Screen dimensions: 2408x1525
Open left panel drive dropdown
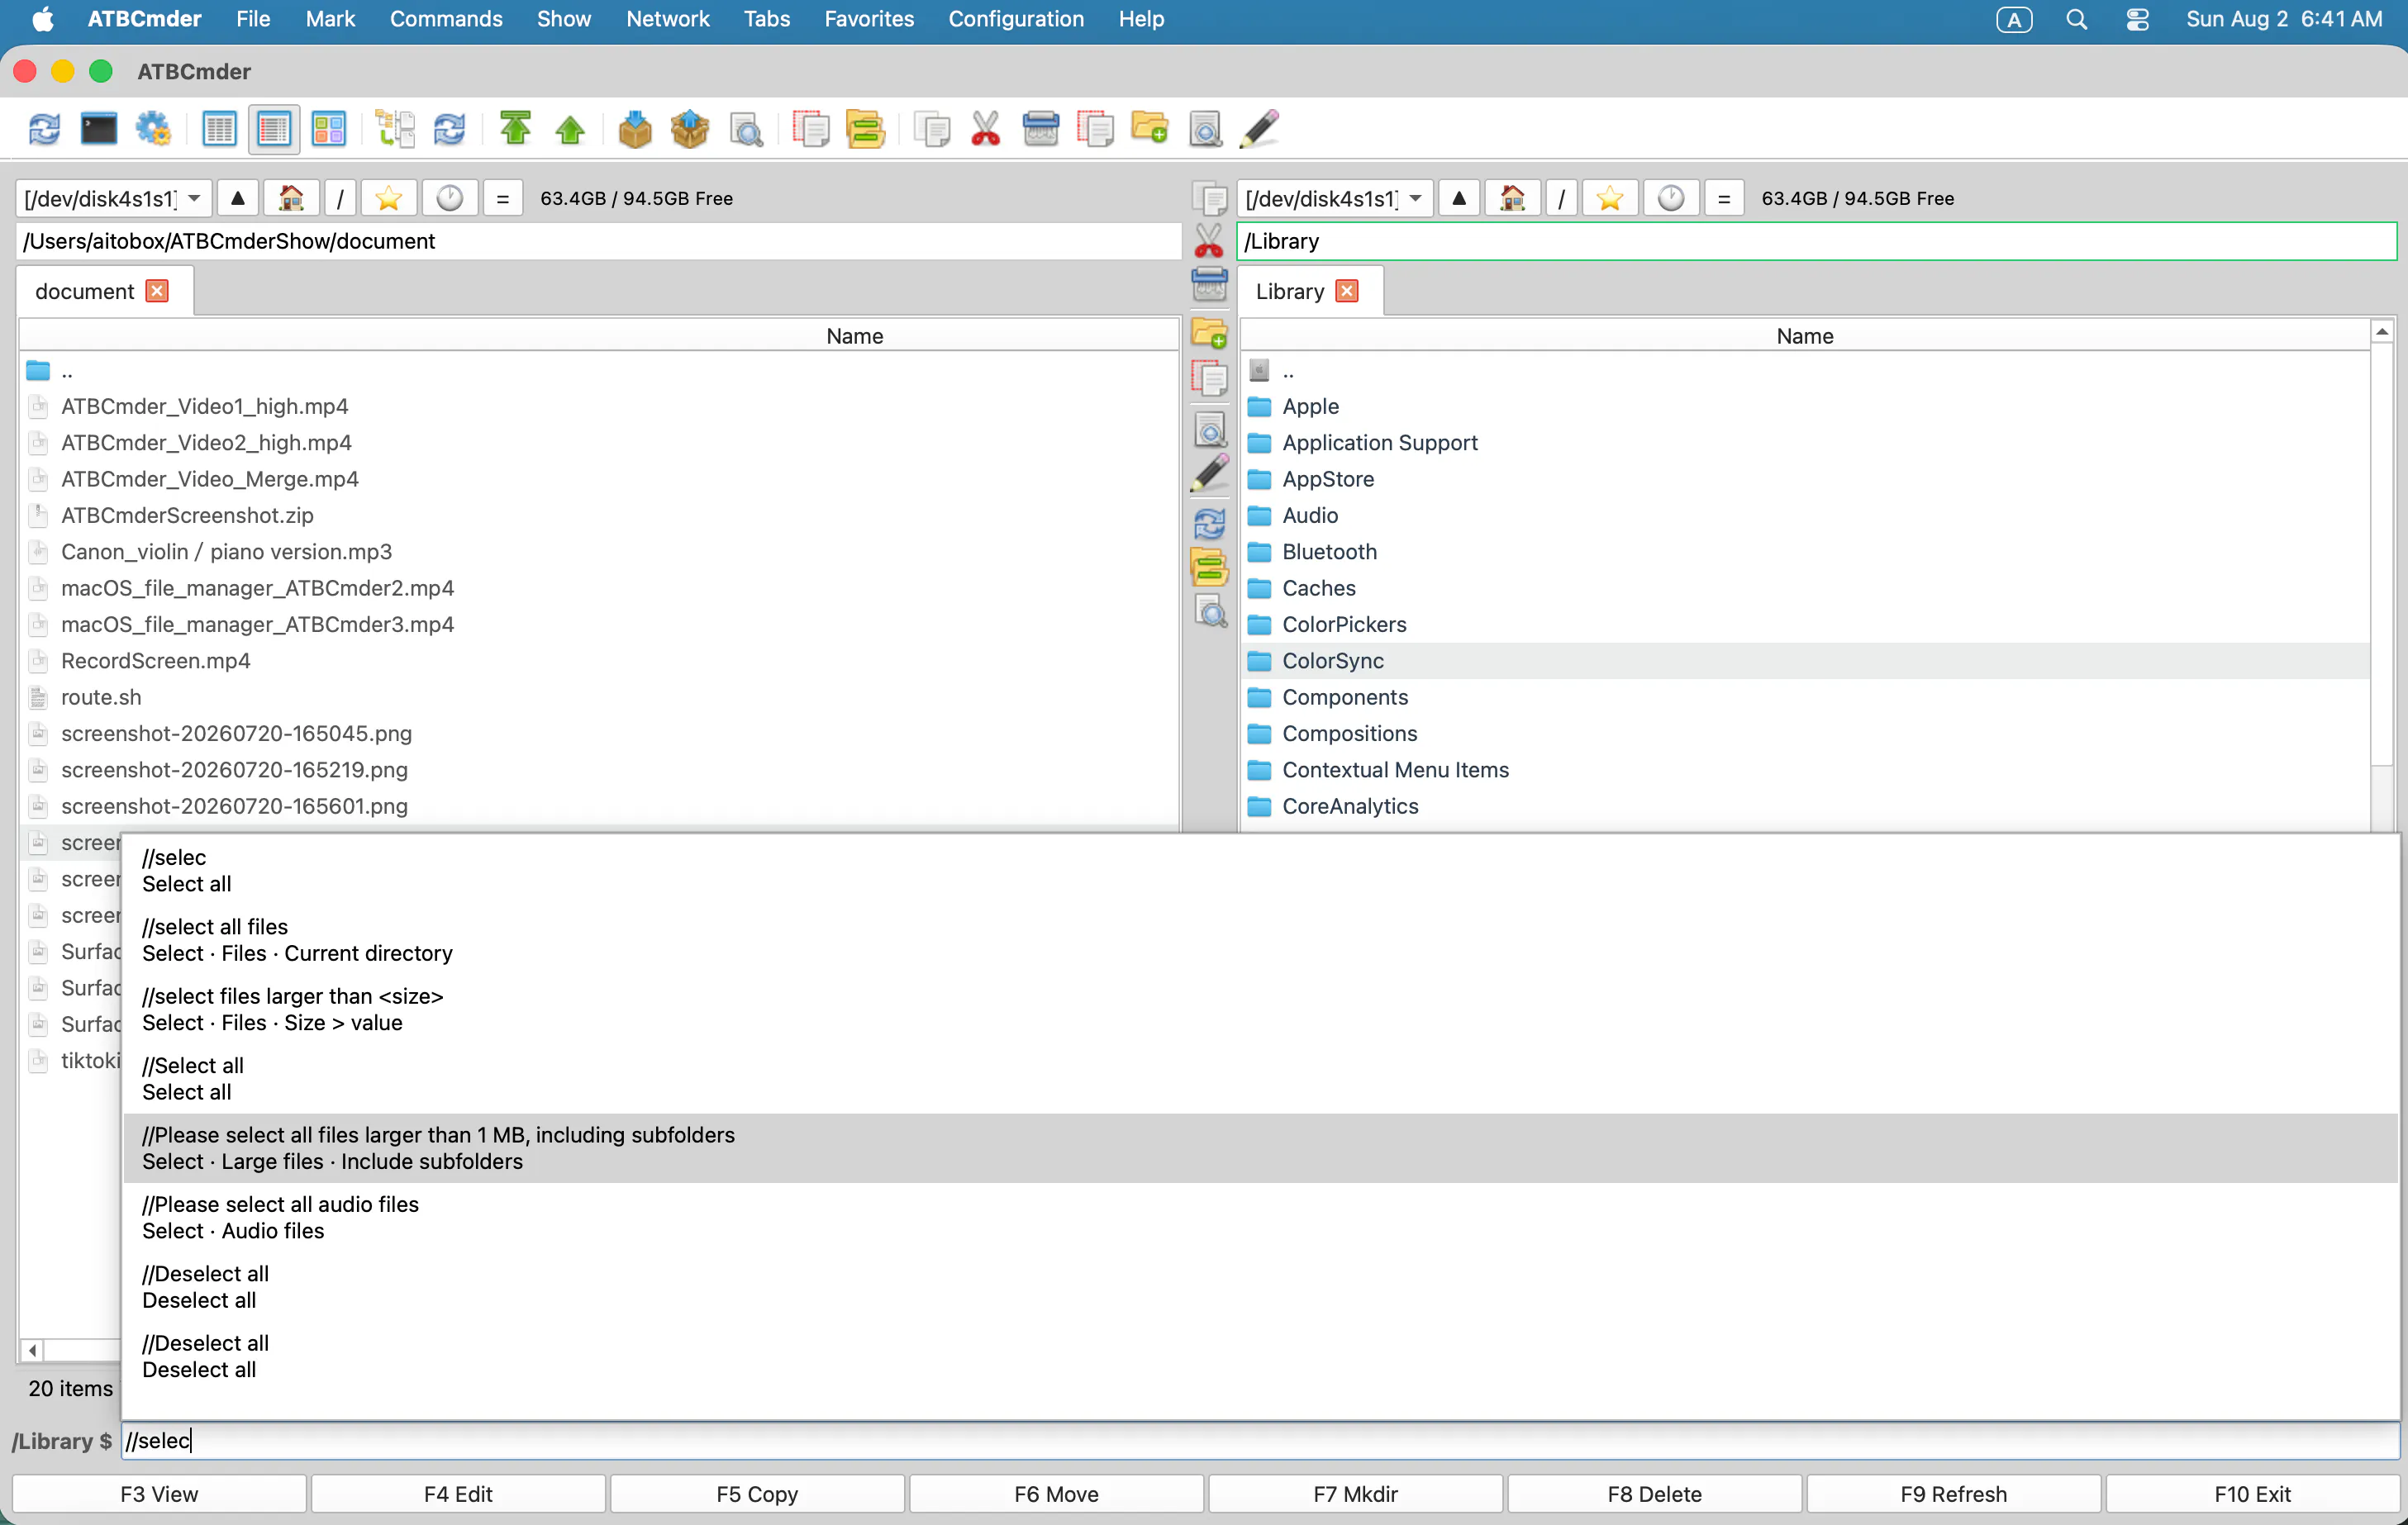pos(113,198)
